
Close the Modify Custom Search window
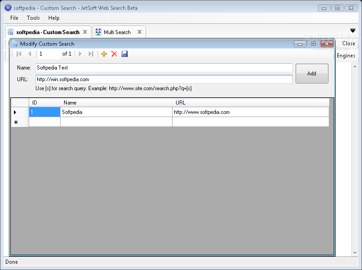click(327, 44)
